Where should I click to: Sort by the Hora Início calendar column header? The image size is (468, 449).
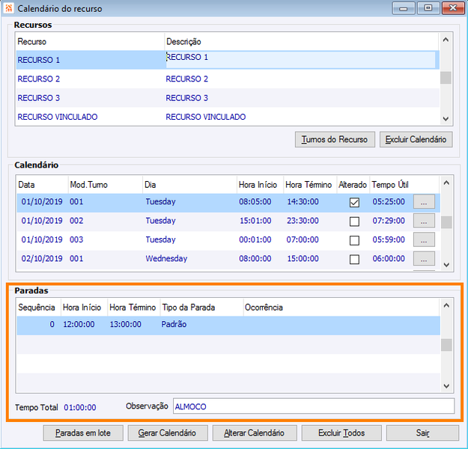(258, 185)
